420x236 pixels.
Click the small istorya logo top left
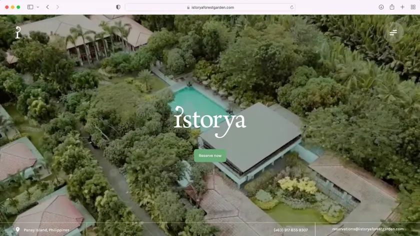pos(17,32)
